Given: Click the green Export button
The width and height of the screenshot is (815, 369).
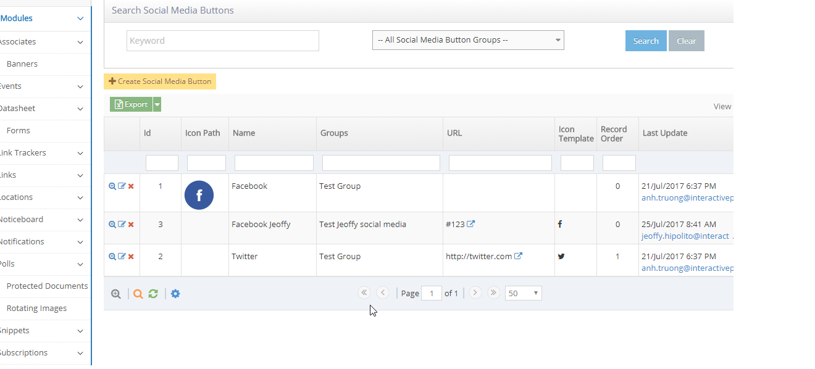Looking at the screenshot, I should tap(132, 104).
